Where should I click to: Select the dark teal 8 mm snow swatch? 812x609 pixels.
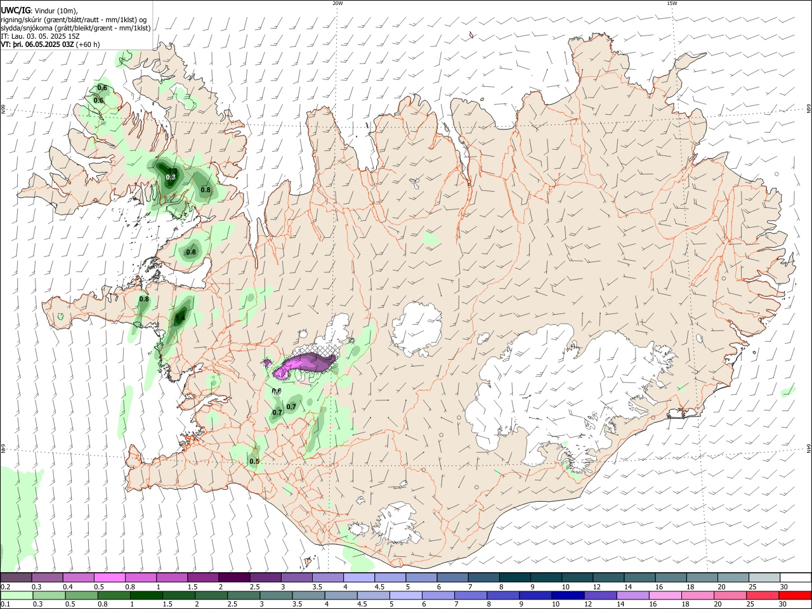pyautogui.click(x=515, y=578)
